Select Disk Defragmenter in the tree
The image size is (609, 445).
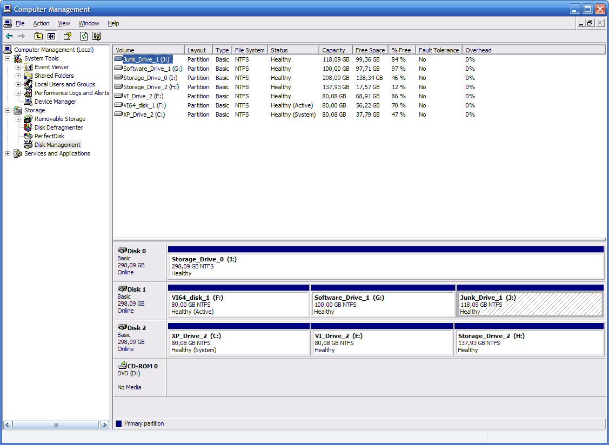58,127
